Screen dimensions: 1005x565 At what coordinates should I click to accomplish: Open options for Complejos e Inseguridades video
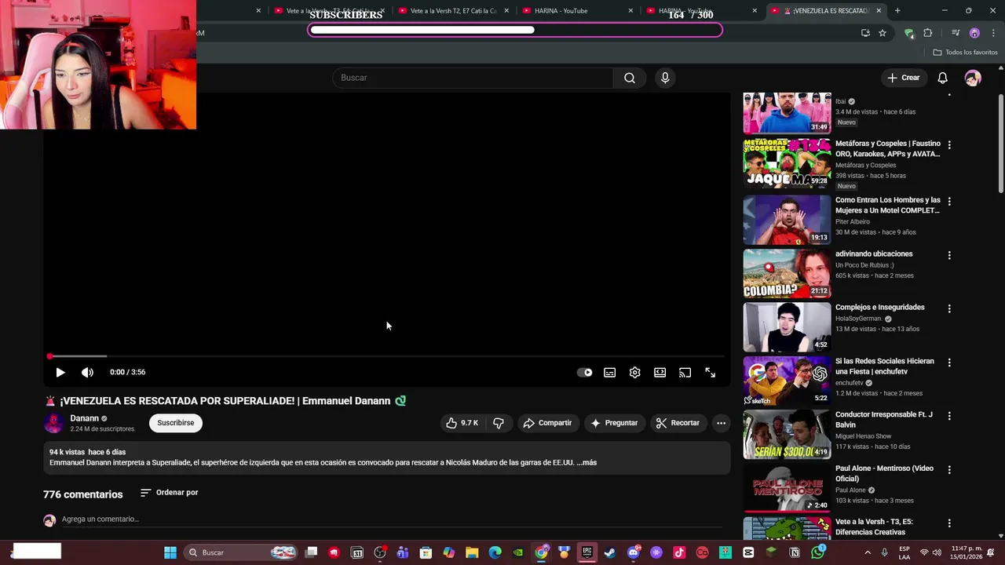point(949,308)
